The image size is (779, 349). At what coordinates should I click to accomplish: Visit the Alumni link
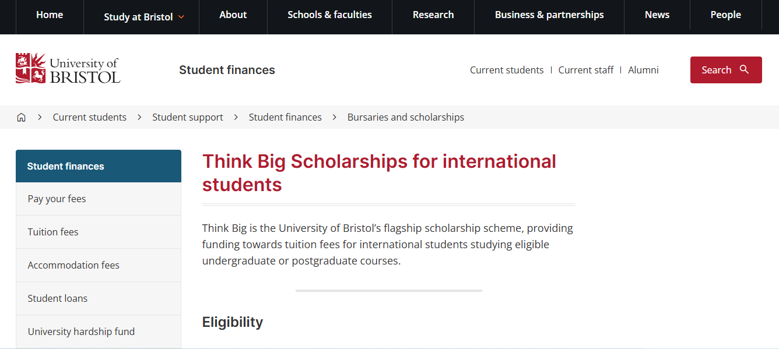(x=643, y=69)
